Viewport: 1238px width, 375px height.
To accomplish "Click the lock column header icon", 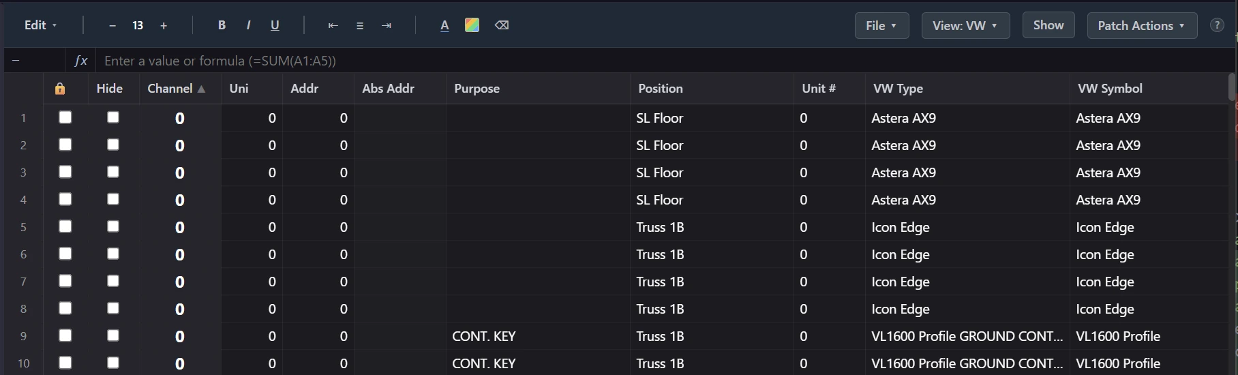I will [60, 89].
